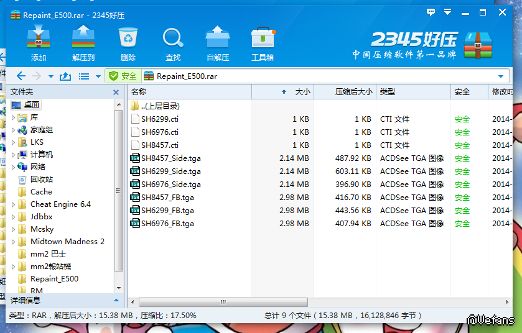Sort by 压缩后大小 column header
The image size is (522, 333).
click(345, 92)
